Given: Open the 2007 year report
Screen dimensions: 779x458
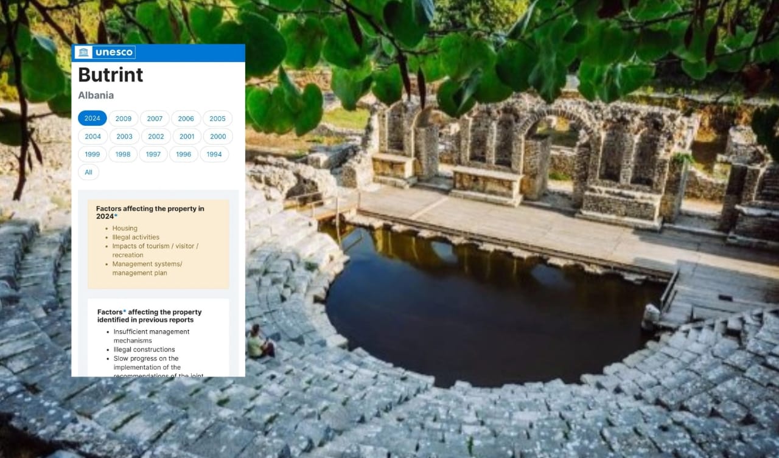Looking at the screenshot, I should click(155, 119).
